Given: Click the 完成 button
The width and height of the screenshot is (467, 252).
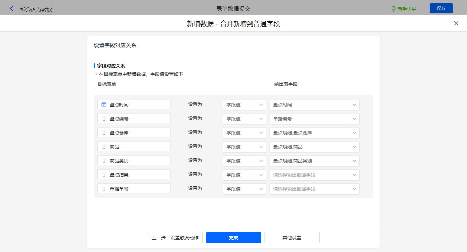Looking at the screenshot, I should [x=233, y=238].
